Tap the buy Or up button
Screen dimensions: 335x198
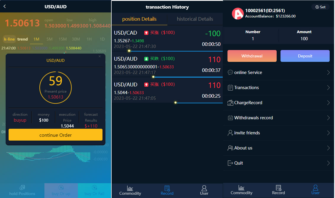[61, 191]
